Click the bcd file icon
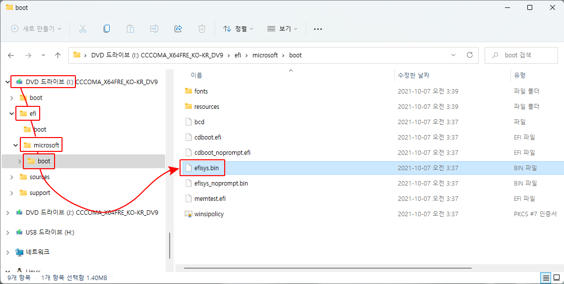The width and height of the screenshot is (564, 284). click(188, 122)
